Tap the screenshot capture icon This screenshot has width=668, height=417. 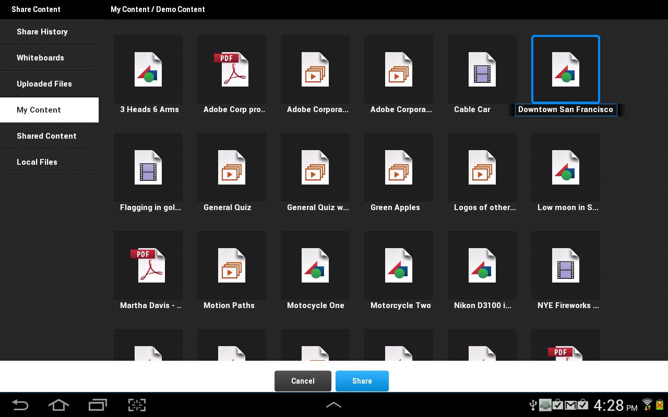[x=137, y=405]
